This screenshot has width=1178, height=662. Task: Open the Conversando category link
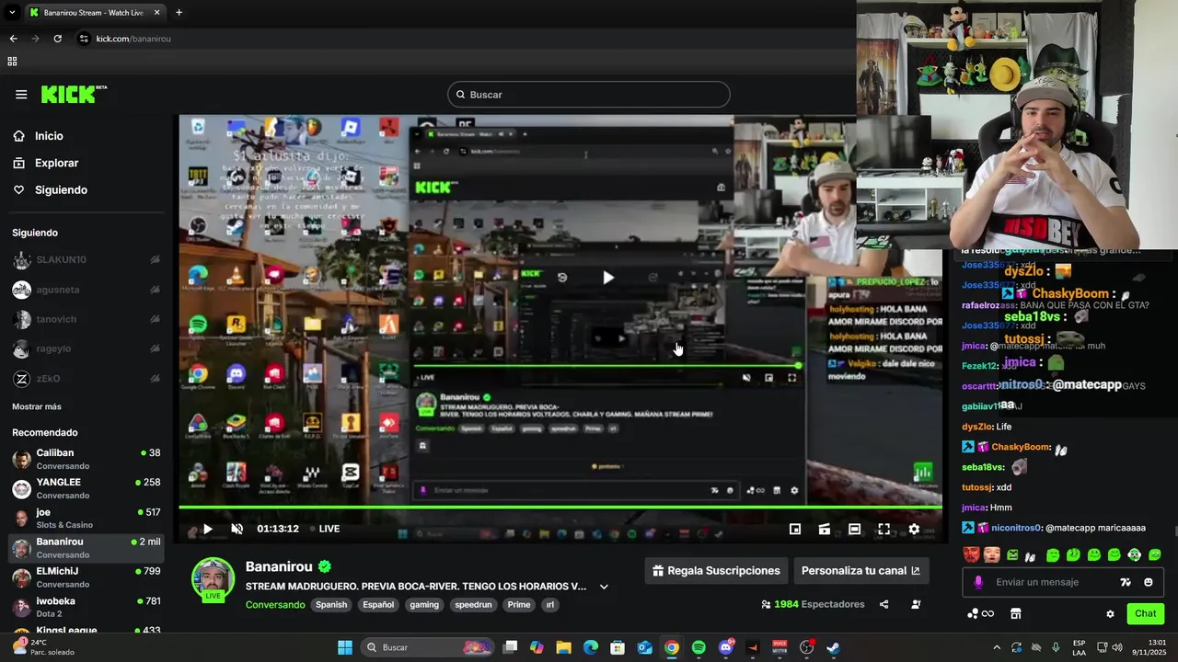click(275, 605)
